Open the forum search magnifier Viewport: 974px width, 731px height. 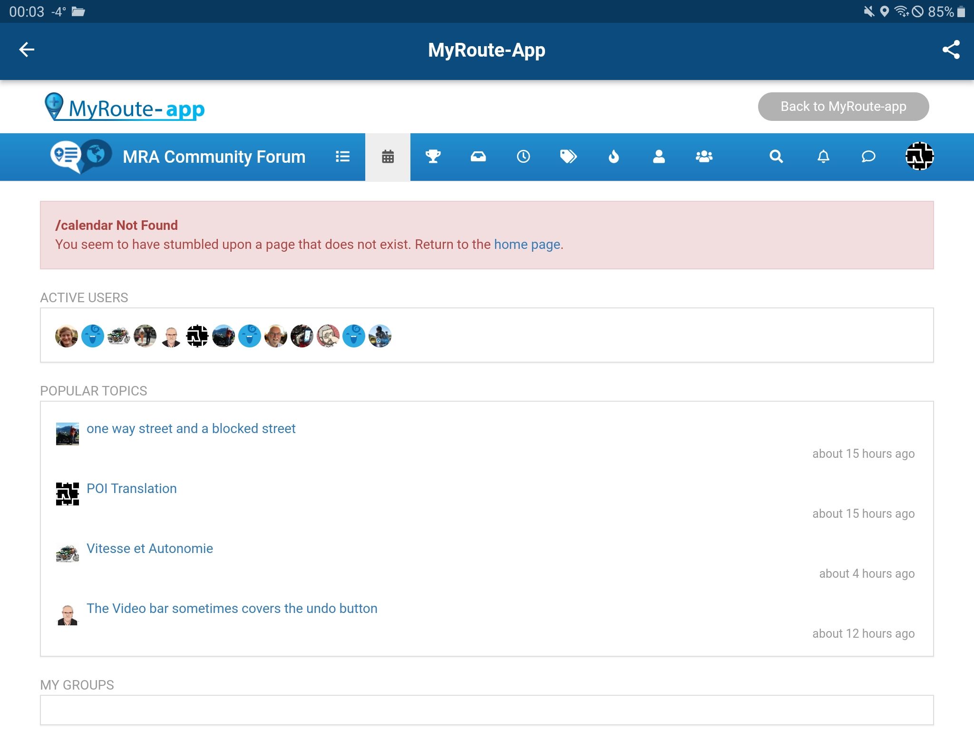[x=776, y=156]
